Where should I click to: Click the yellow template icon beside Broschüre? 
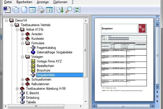[x=33, y=70]
